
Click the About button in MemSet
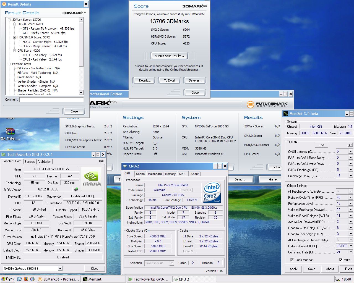330,269
